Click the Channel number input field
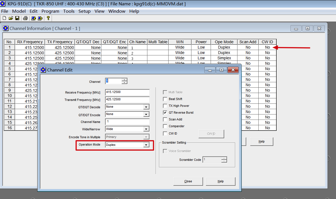This screenshot has height=199, width=336. pos(114,81)
